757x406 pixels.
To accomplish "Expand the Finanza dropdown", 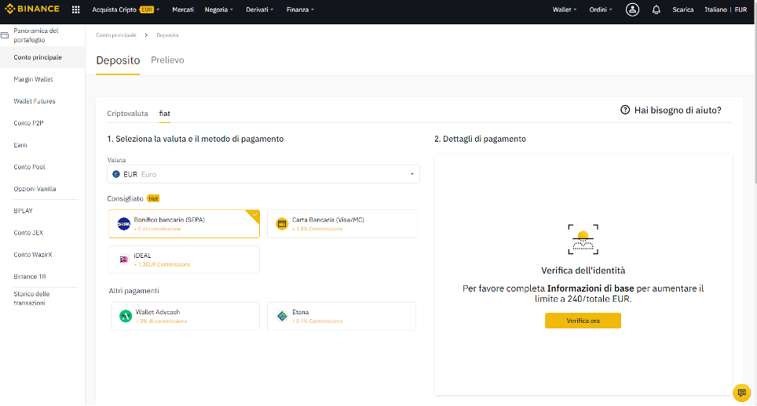I will pos(300,9).
